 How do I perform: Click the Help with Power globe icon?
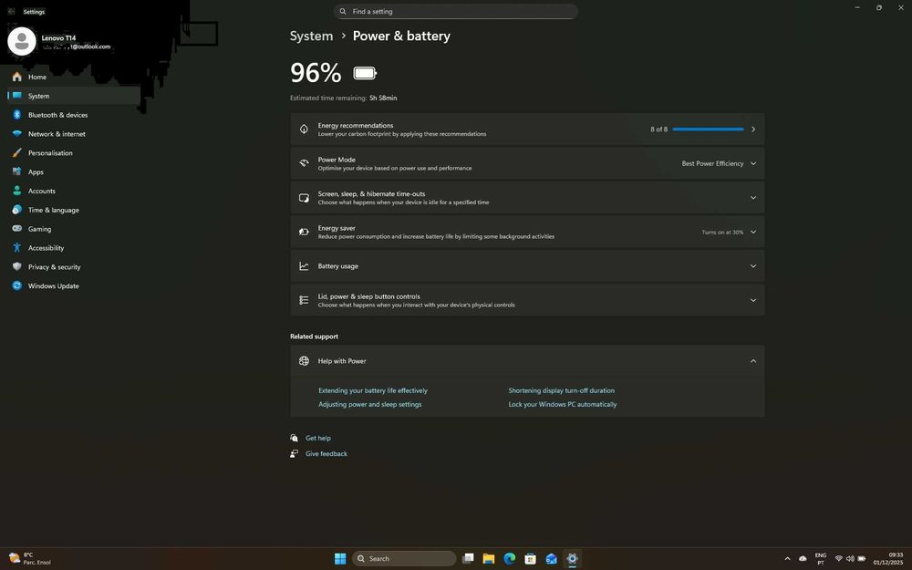304,361
